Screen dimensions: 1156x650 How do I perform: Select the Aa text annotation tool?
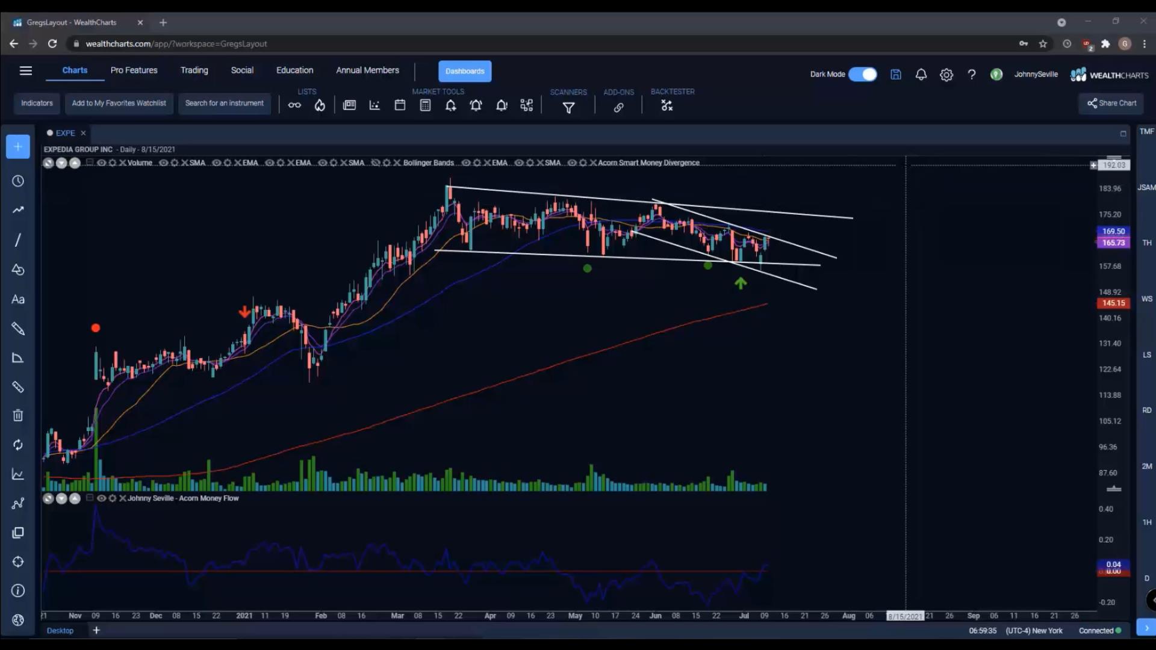18,299
